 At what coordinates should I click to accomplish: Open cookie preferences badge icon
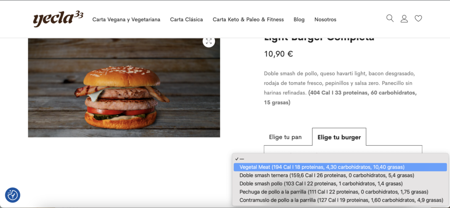click(13, 195)
